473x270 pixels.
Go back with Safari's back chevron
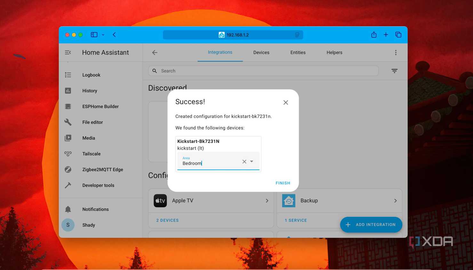tap(114, 35)
